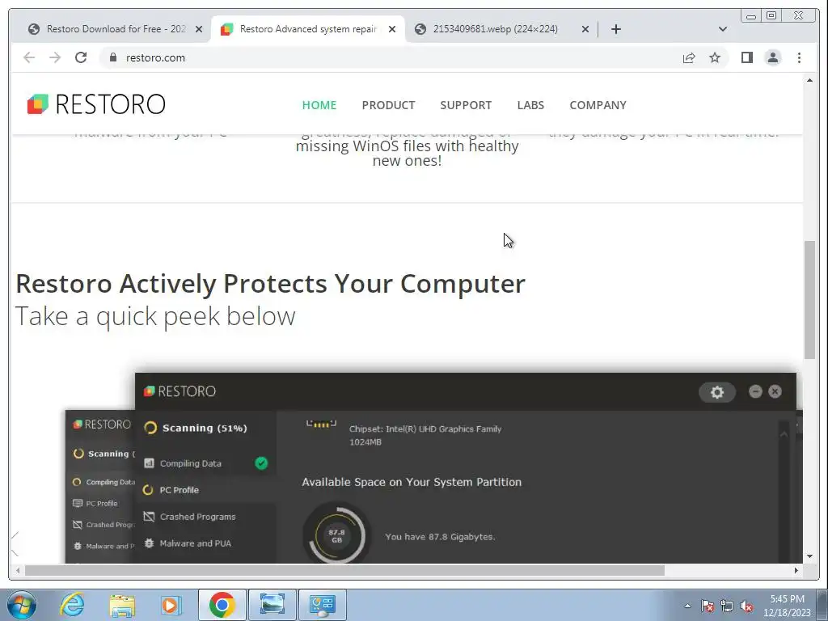Select the Restoro Advanced system repair tab
The height and width of the screenshot is (621, 828).
pyautogui.click(x=307, y=29)
